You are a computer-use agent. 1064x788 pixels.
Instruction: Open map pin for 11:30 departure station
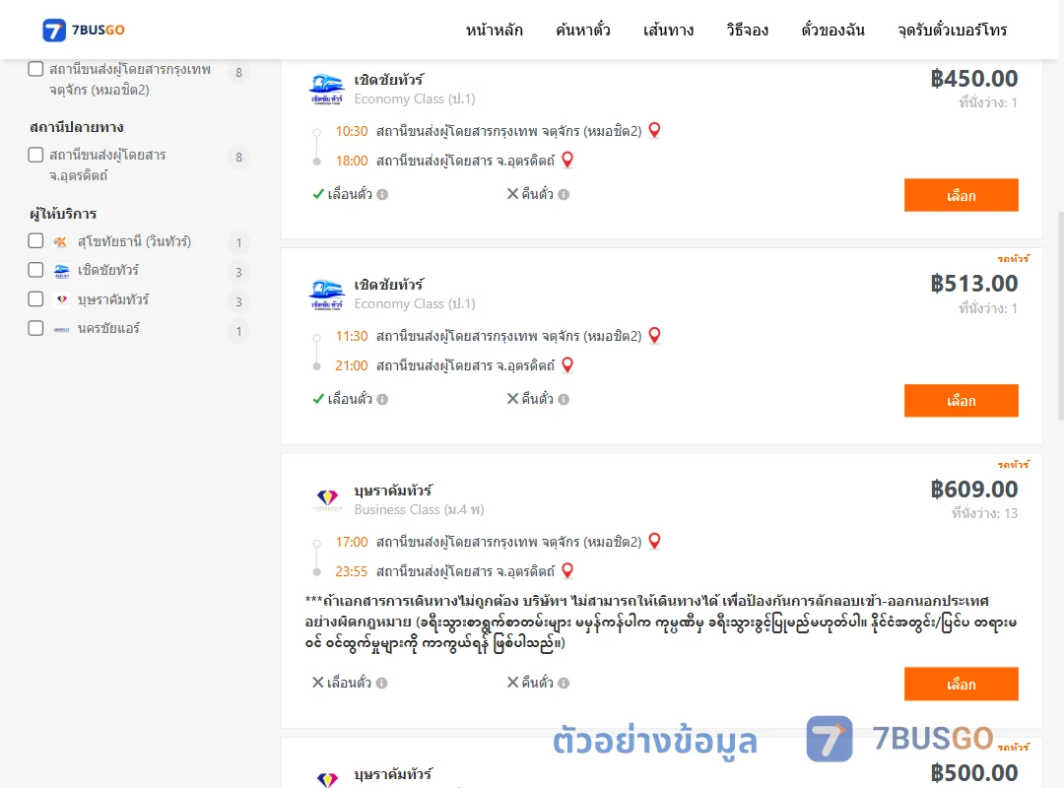(655, 335)
